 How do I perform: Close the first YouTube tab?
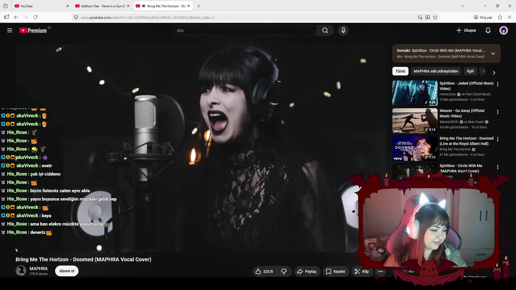click(67, 6)
